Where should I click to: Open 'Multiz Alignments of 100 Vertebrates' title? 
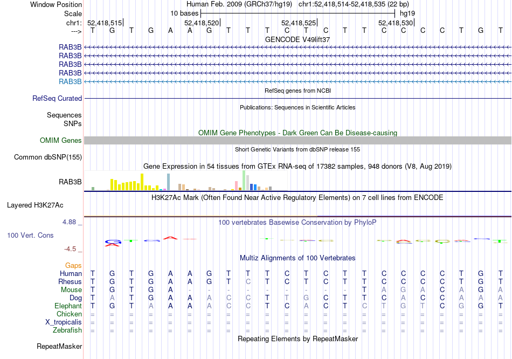[x=297, y=258]
